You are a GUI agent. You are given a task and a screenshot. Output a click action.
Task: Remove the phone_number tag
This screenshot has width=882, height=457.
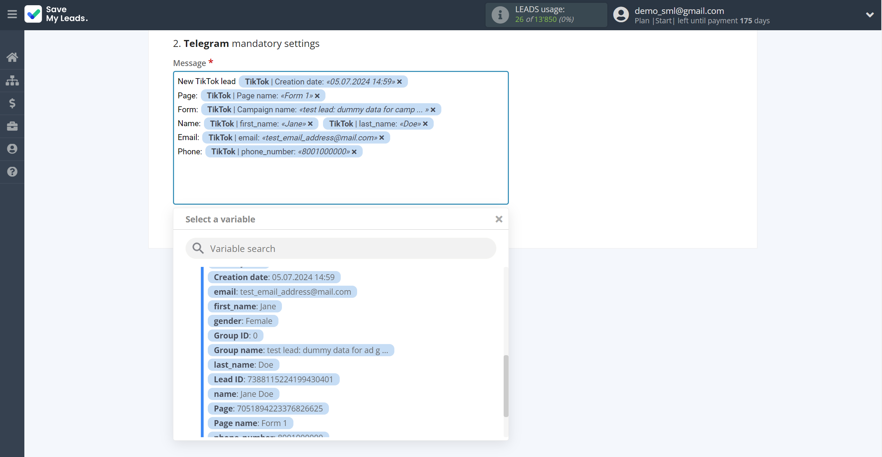[354, 152]
